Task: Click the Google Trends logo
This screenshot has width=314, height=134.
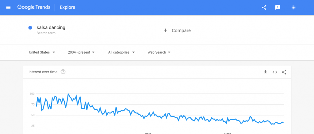Action: [34, 7]
